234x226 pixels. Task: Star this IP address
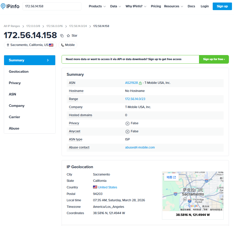[72, 36]
